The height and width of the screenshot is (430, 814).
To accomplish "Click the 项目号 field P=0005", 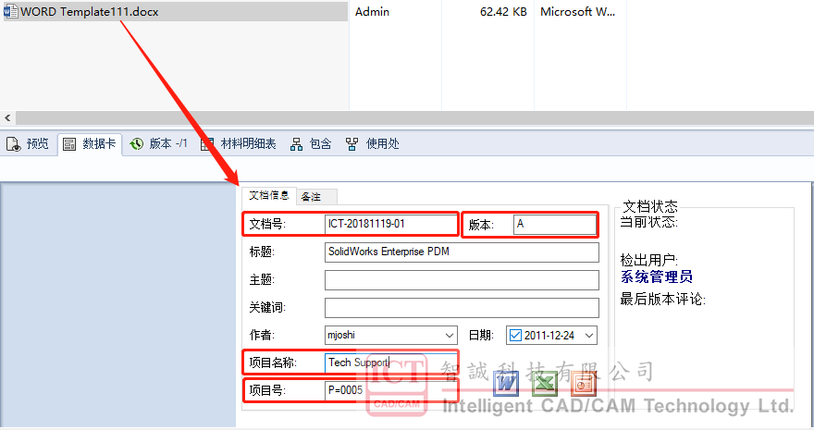I will click(x=391, y=390).
